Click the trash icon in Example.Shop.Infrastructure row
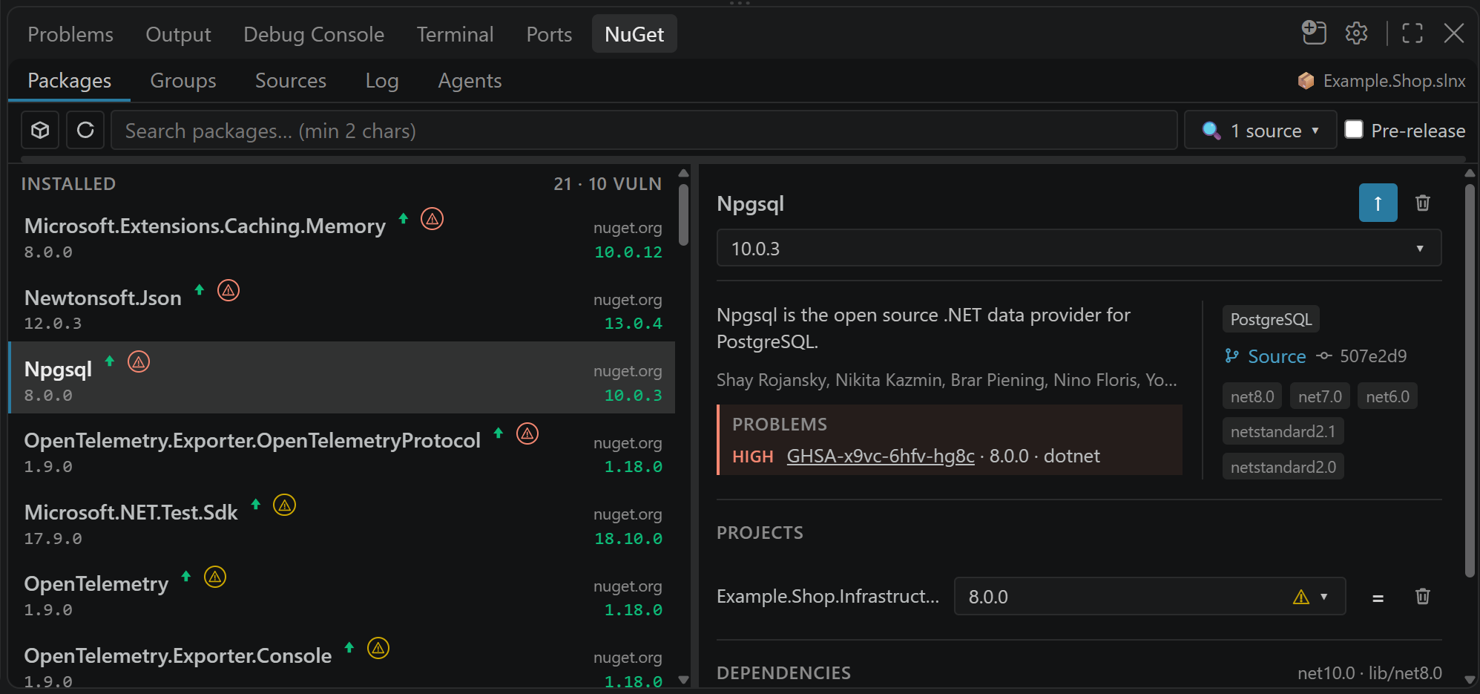Viewport: 1480px width, 694px height. [x=1422, y=596]
